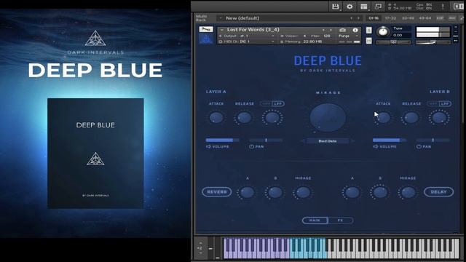Click the large Mirage knob

328,117
